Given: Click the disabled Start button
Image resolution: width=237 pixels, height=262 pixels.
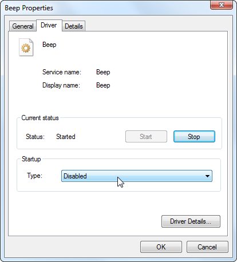Looking at the screenshot, I should 146,137.
